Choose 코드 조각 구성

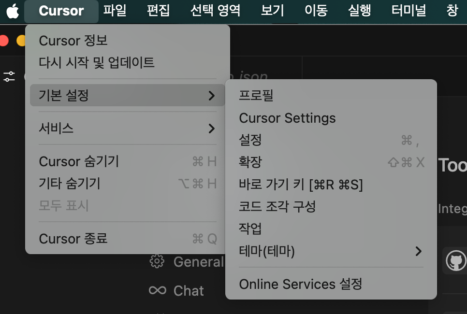coord(331,207)
